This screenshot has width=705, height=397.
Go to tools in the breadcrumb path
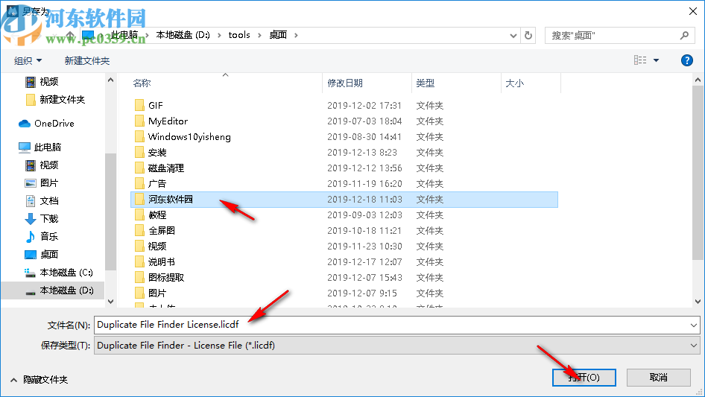(239, 35)
